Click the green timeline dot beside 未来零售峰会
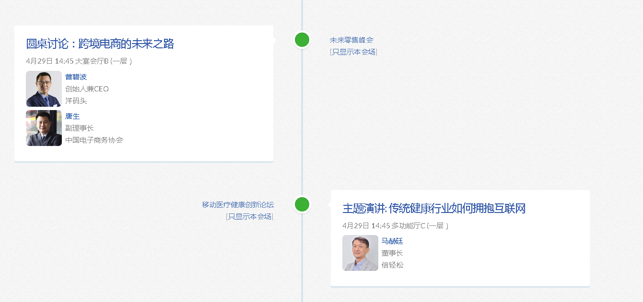Image resolution: width=643 pixels, height=302 pixels. tap(302, 40)
